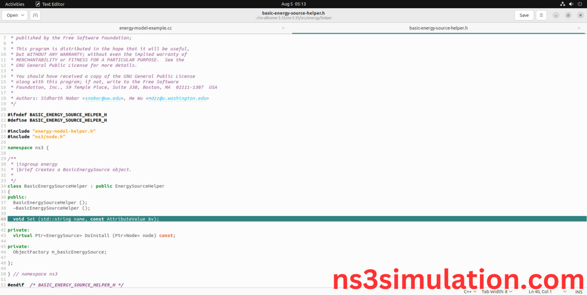Click the new document icon button

[35, 15]
